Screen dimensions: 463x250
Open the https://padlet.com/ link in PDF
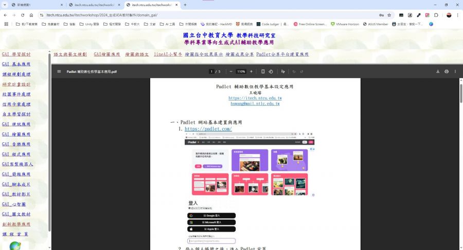click(x=208, y=129)
